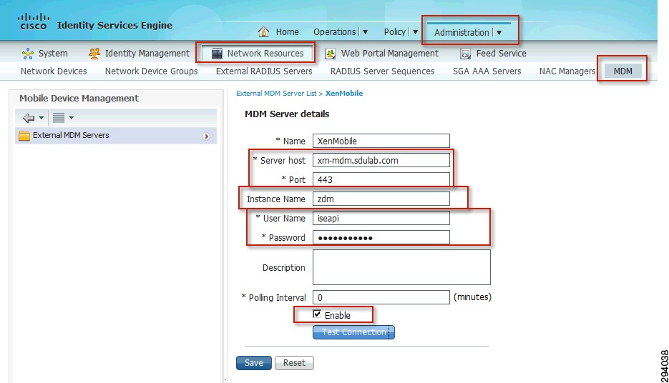Click the list view icon in the left panel
Screen dimensions: 669x383
click(59, 118)
